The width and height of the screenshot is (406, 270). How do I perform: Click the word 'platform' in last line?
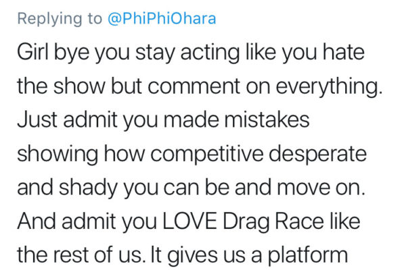307,256
